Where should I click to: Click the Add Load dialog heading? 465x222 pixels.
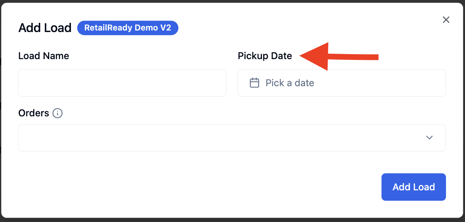pyautogui.click(x=45, y=28)
